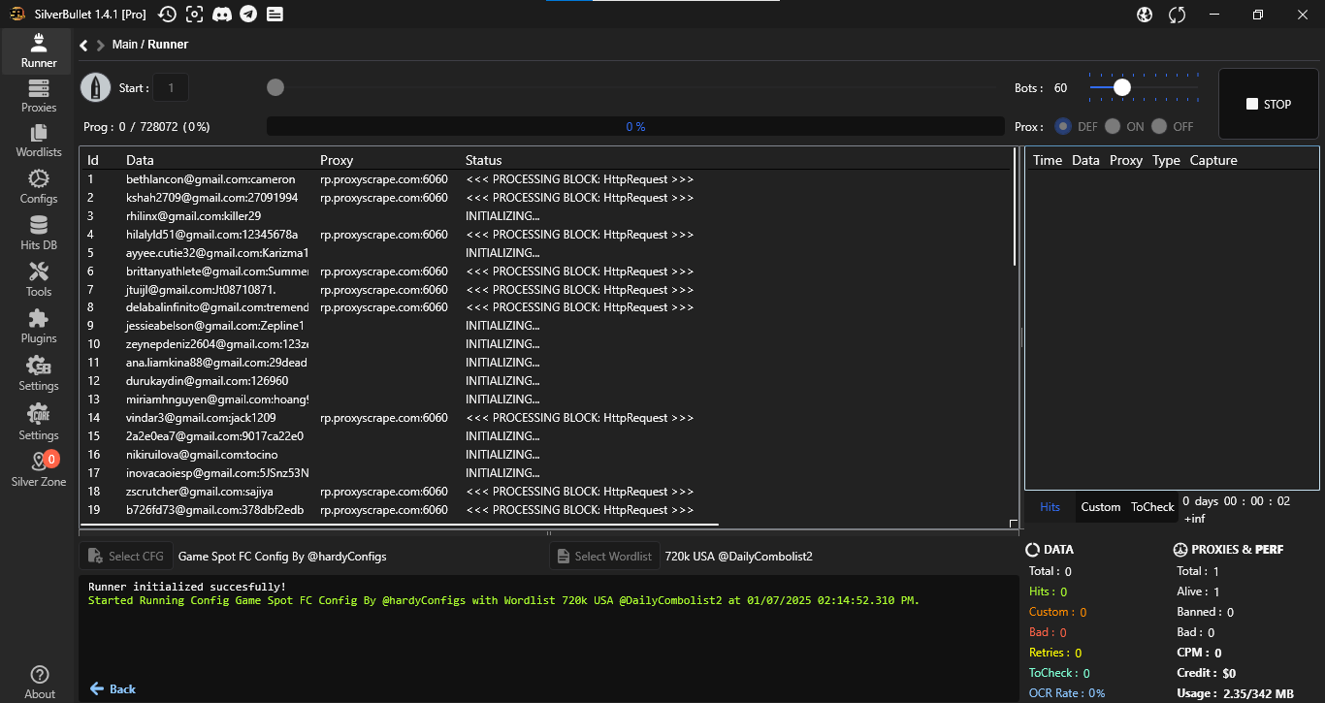Click the resize grip at table corner

pyautogui.click(x=1014, y=525)
